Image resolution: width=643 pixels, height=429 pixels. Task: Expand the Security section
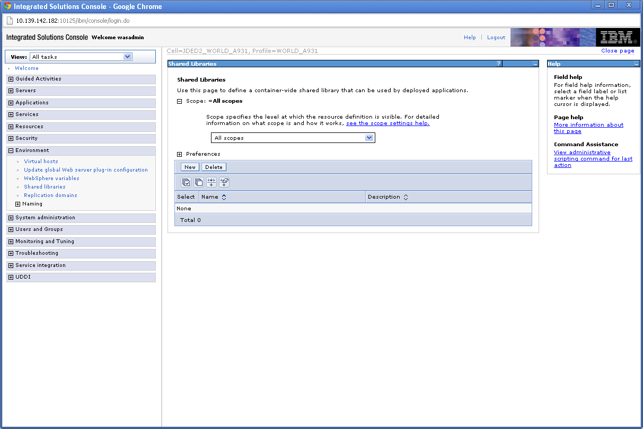tap(11, 138)
